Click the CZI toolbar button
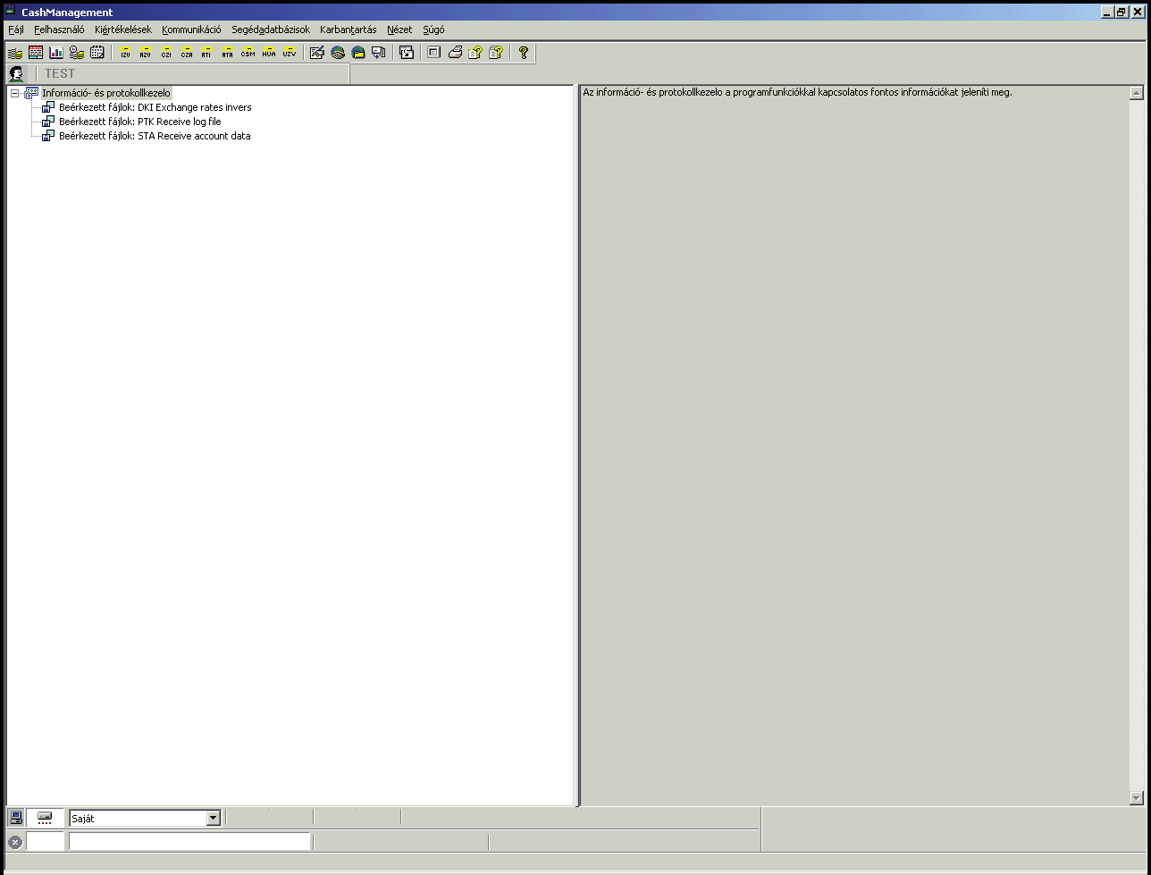 pyautogui.click(x=166, y=53)
